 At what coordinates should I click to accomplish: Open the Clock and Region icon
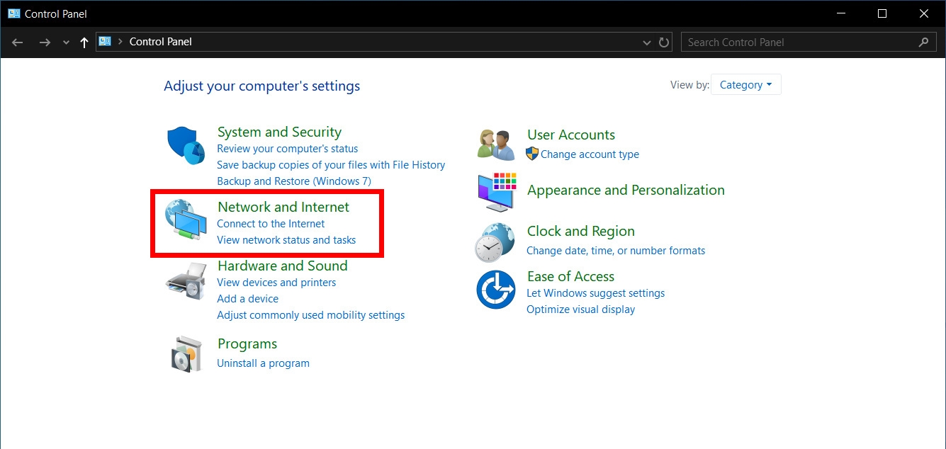pyautogui.click(x=495, y=242)
